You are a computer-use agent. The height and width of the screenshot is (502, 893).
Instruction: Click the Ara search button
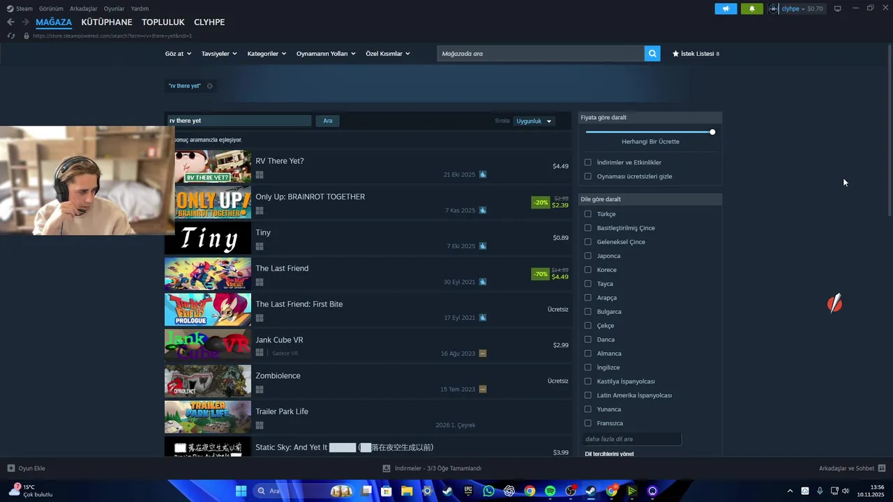pos(328,121)
